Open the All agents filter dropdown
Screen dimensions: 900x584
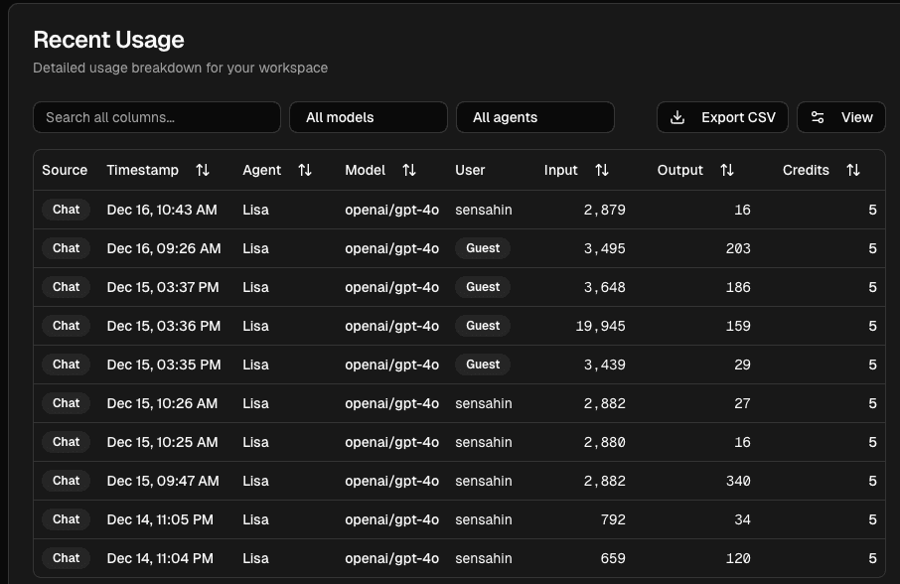pos(534,117)
